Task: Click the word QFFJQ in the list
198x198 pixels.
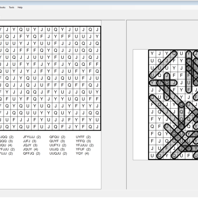Action: tap(29, 153)
